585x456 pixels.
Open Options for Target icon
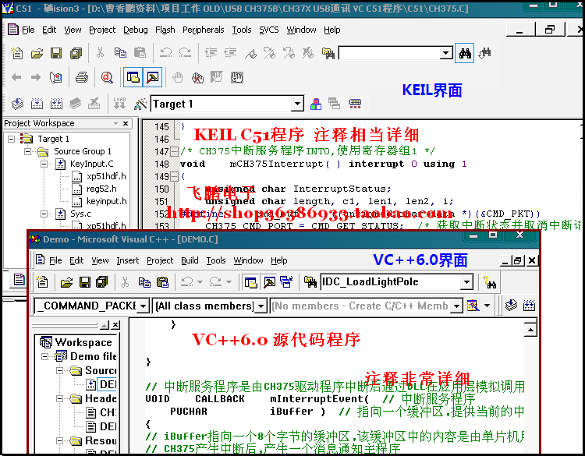[140, 104]
